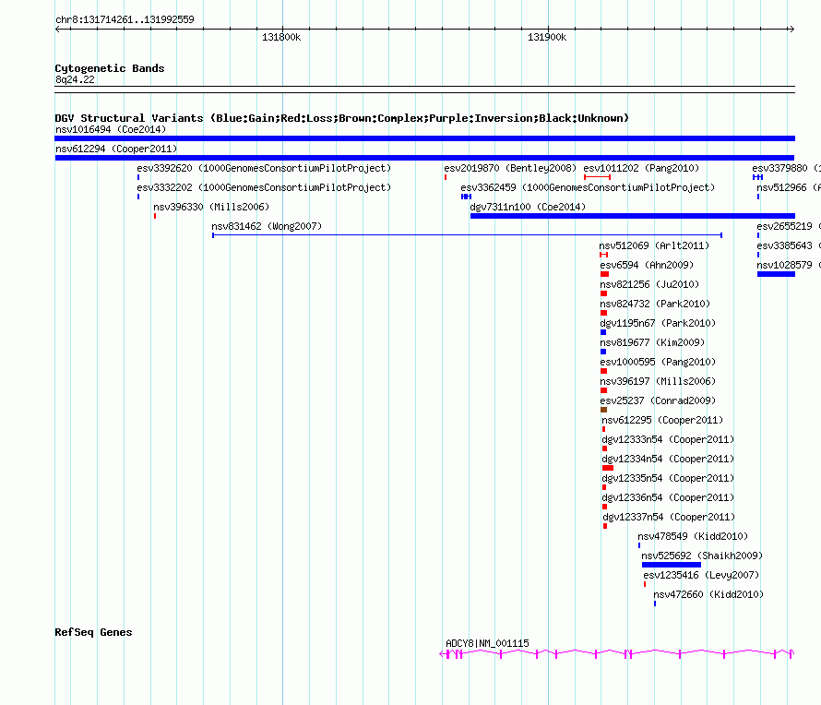The width and height of the screenshot is (821, 705).
Task: Click the chr8:131714261..131992559 coordinates text
Action: point(125,19)
